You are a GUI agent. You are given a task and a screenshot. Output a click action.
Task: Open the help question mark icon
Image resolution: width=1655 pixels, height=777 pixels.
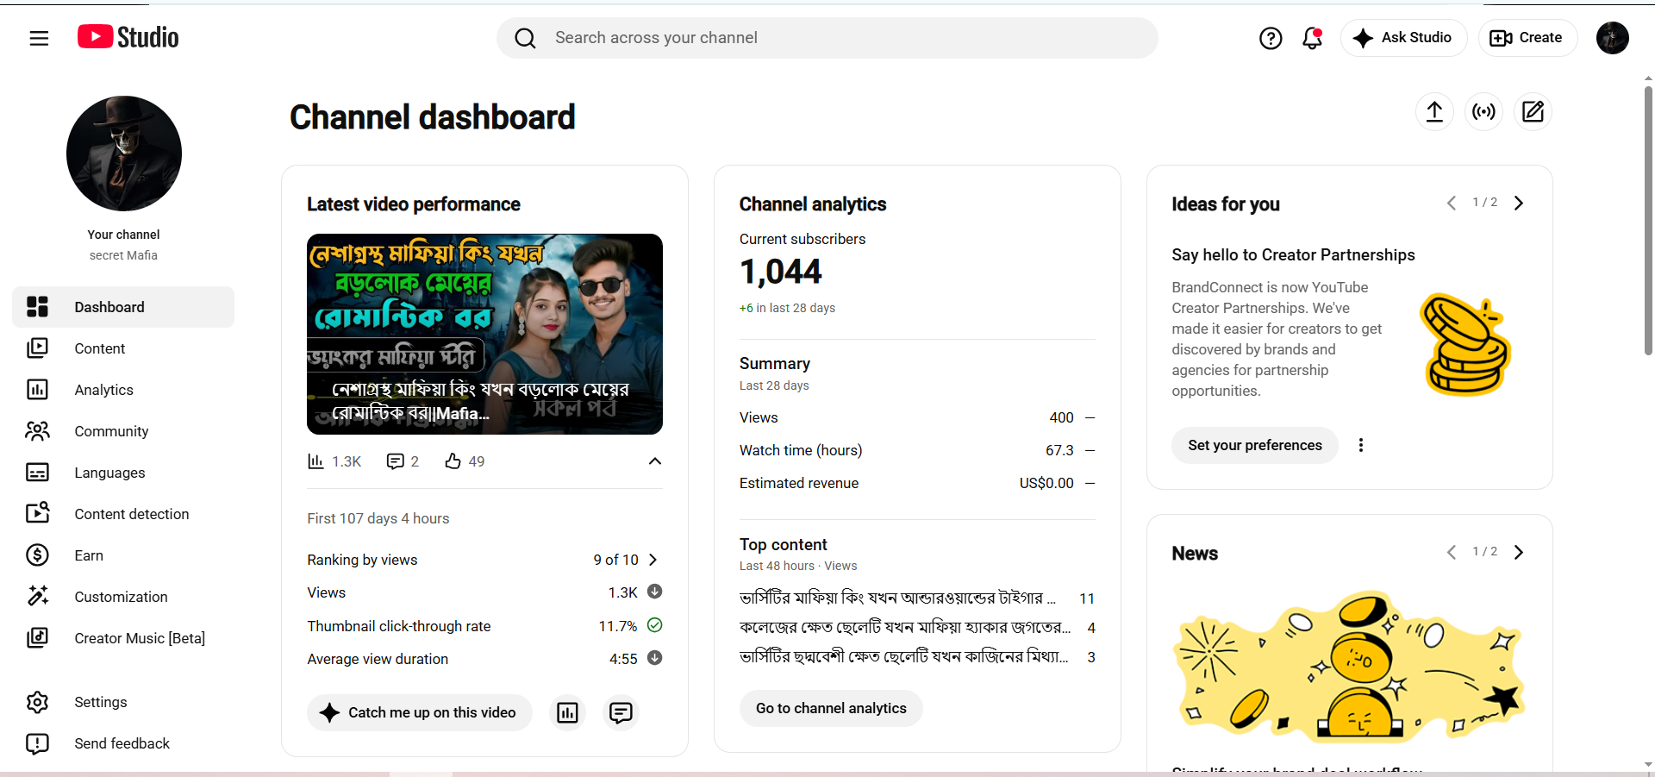1271,38
